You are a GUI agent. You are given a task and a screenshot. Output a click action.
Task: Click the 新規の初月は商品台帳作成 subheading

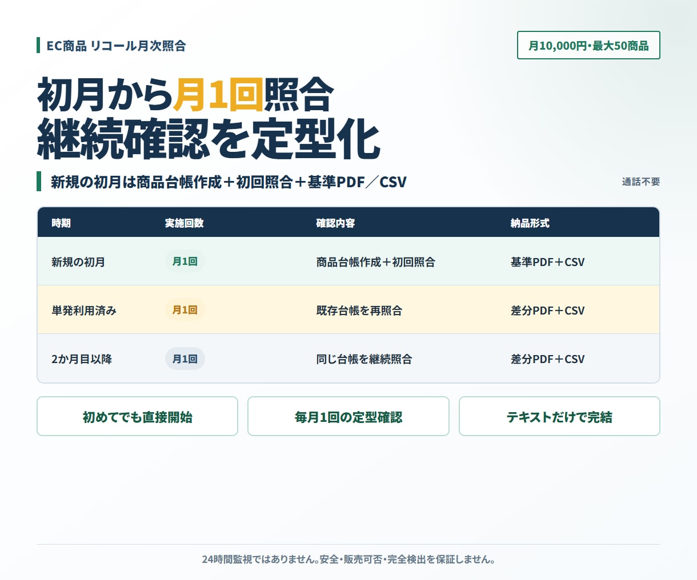click(x=229, y=182)
